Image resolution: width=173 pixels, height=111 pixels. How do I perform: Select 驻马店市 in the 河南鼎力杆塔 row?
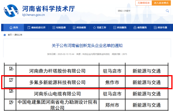(112, 71)
